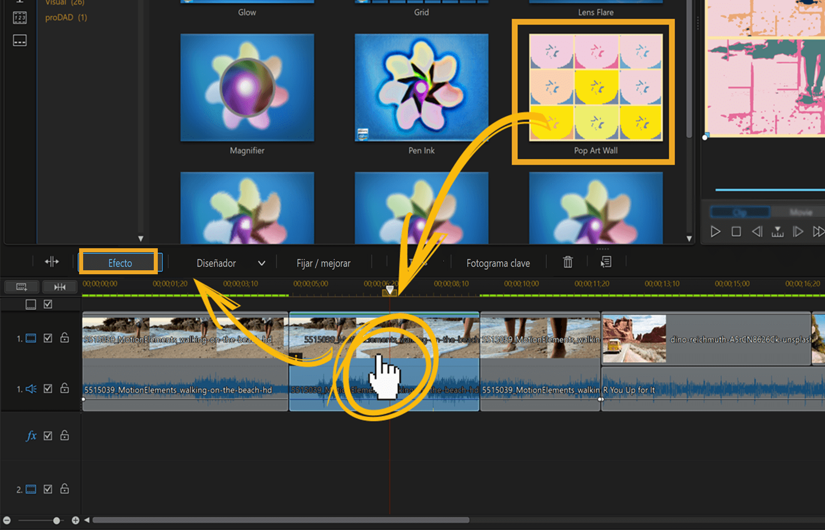
Task: Click the Glow effect label
Action: (247, 13)
